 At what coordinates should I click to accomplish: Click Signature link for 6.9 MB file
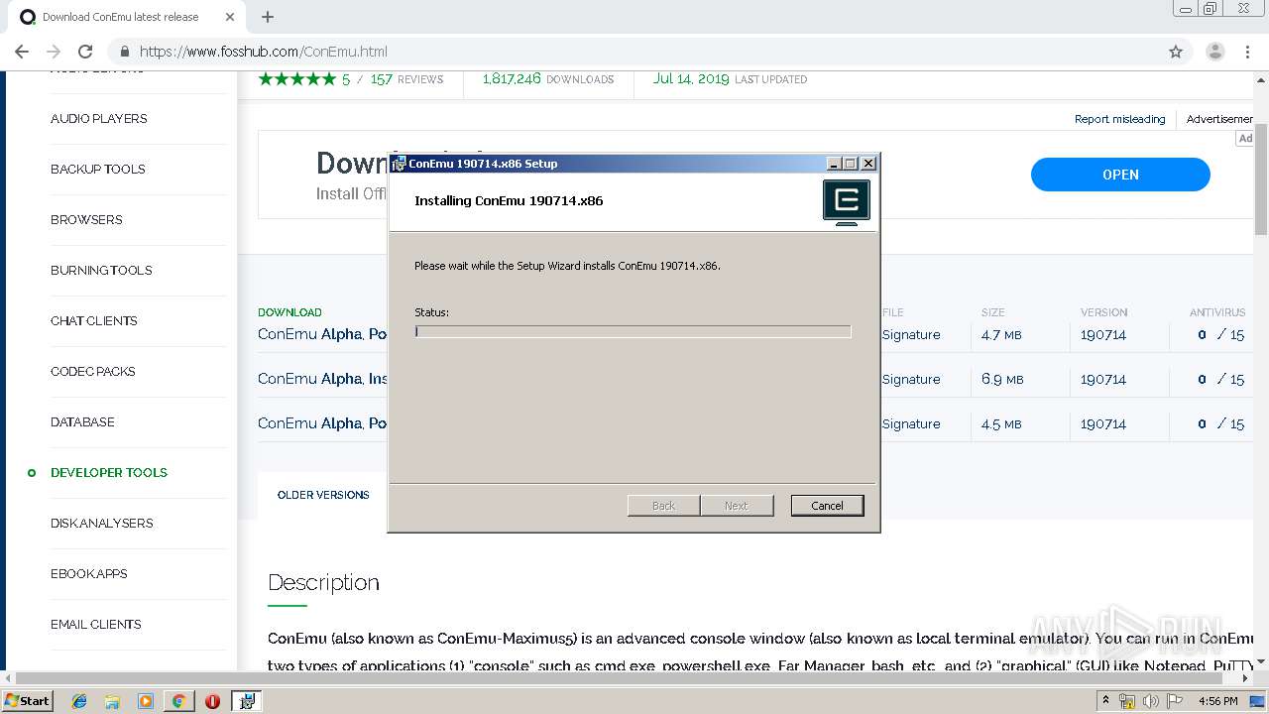tap(911, 379)
